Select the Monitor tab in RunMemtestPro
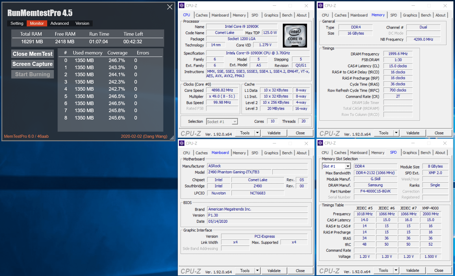 pos(37,23)
